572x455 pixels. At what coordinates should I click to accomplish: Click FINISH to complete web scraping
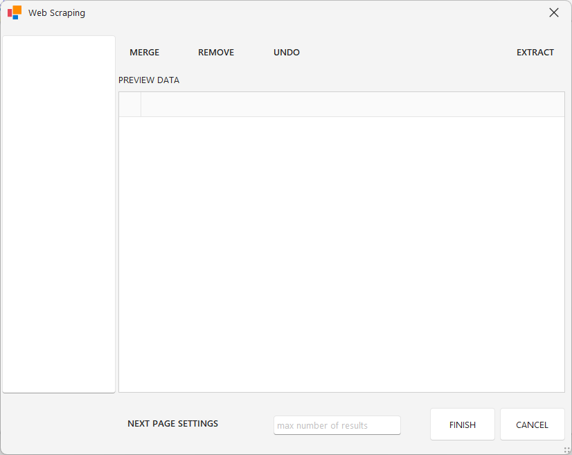coord(462,425)
